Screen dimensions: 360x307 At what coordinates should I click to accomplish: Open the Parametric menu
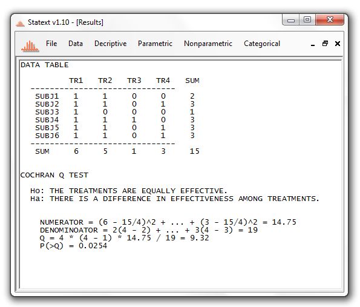(x=155, y=44)
